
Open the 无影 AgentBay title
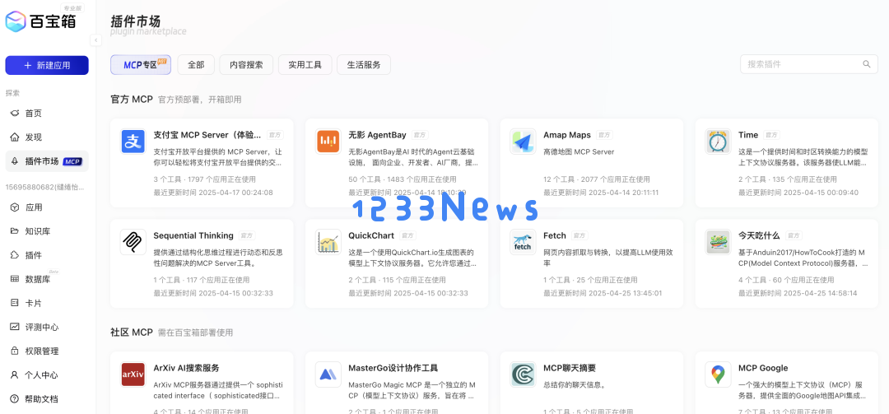(x=377, y=135)
